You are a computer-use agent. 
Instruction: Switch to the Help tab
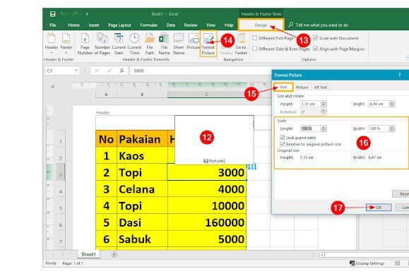tap(229, 25)
